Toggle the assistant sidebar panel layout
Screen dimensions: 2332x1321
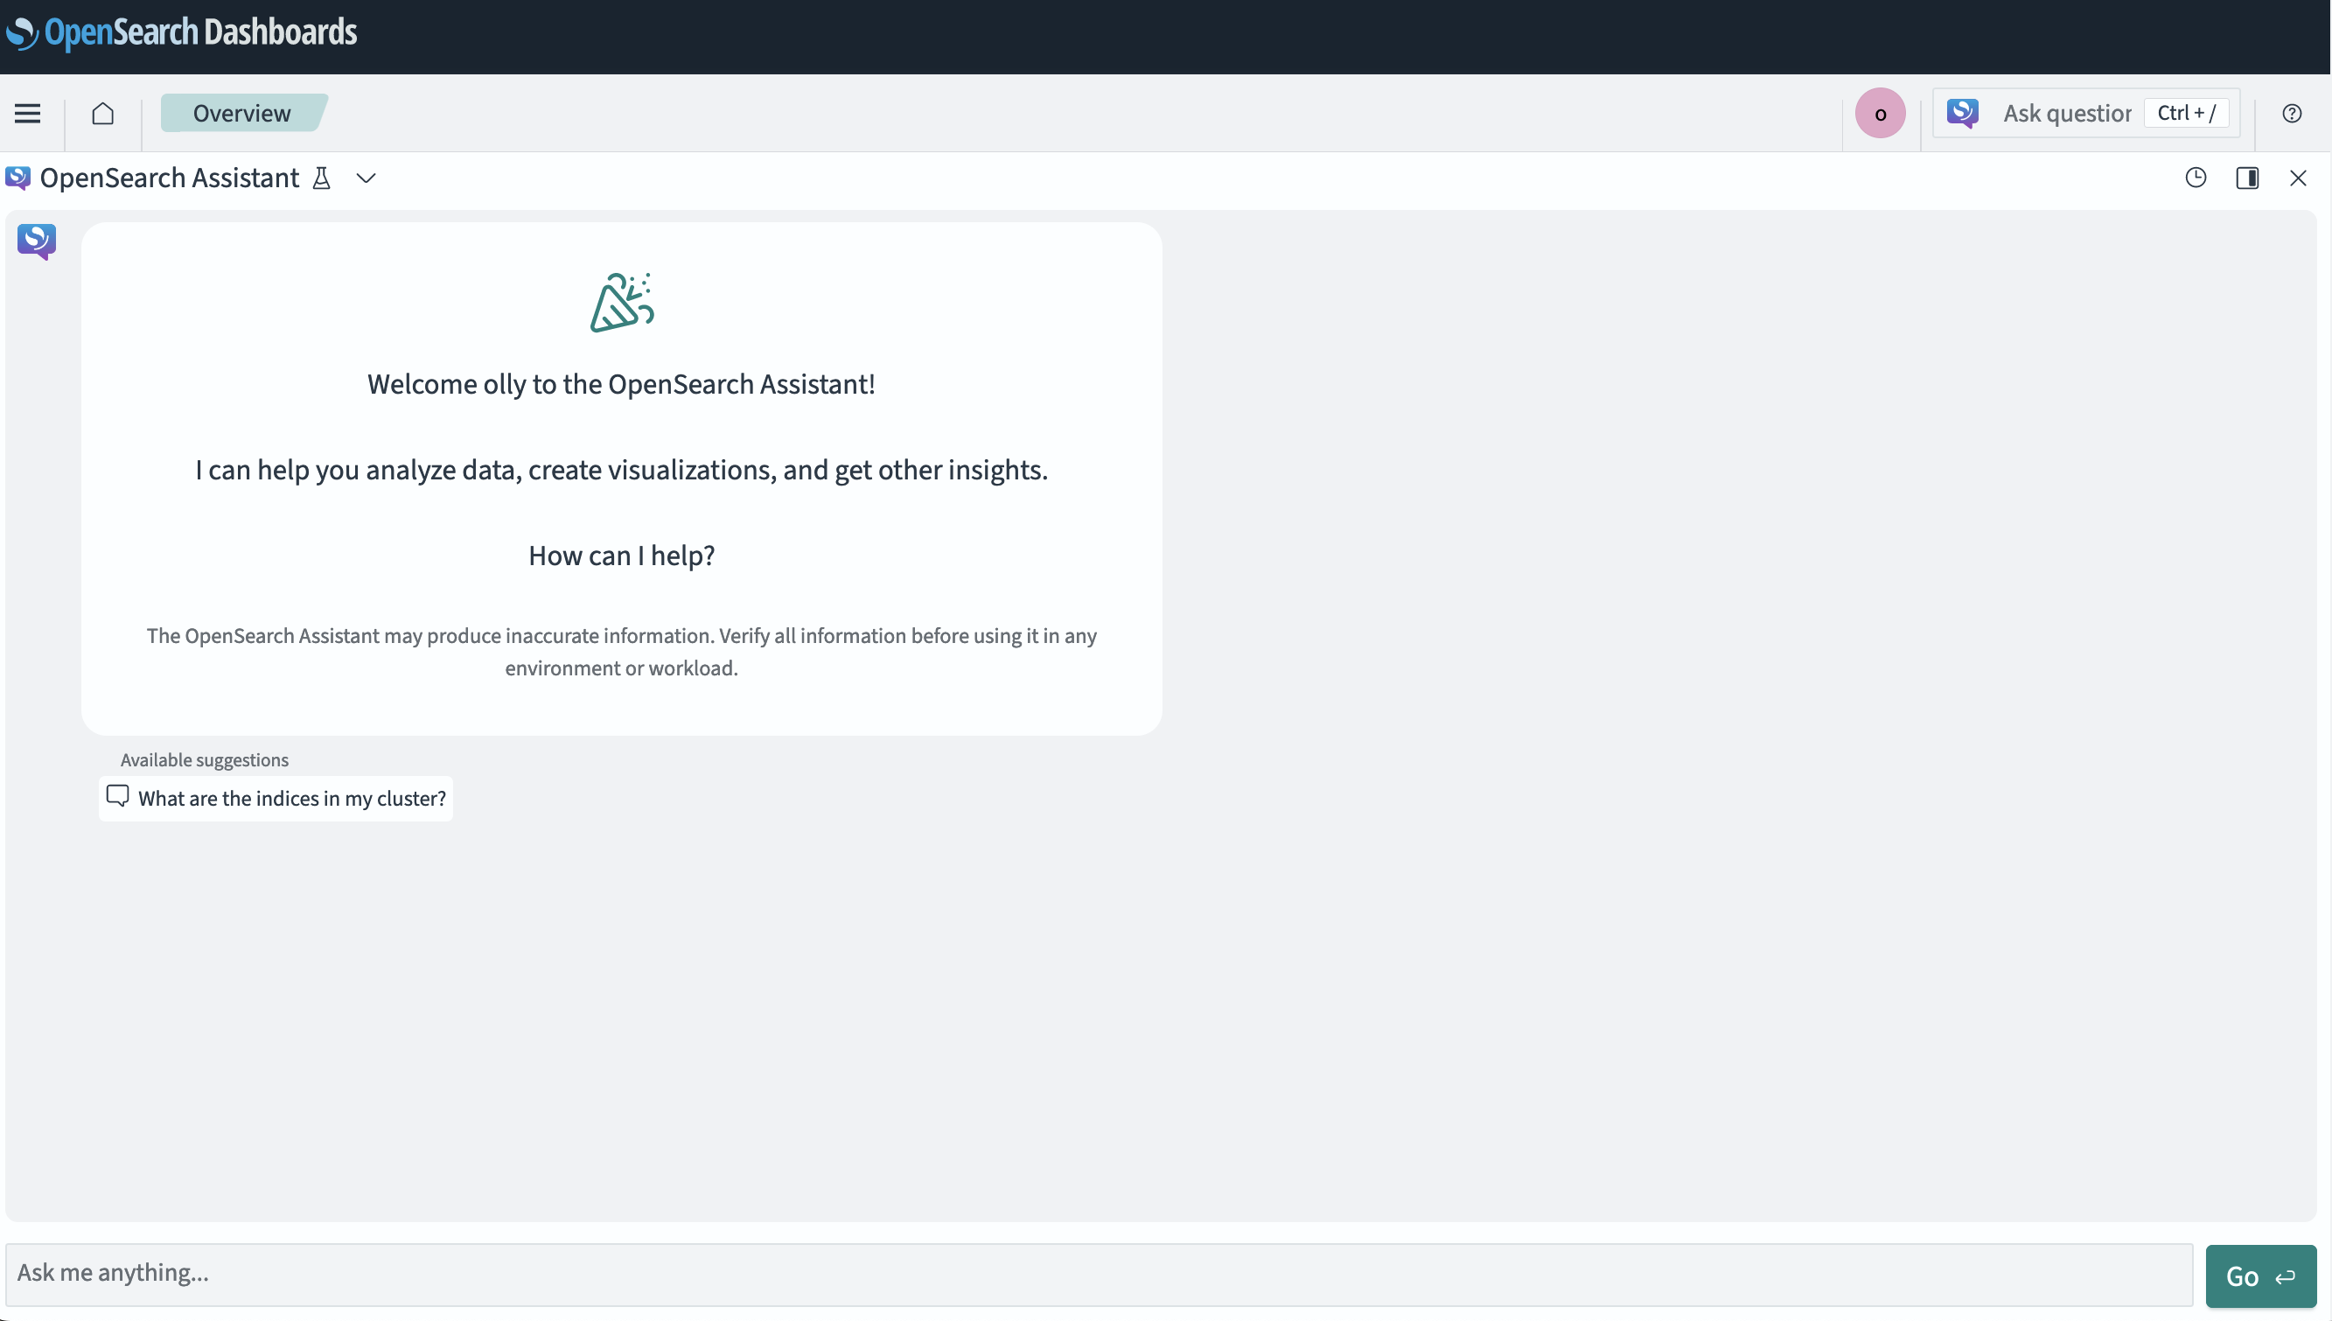click(2249, 178)
